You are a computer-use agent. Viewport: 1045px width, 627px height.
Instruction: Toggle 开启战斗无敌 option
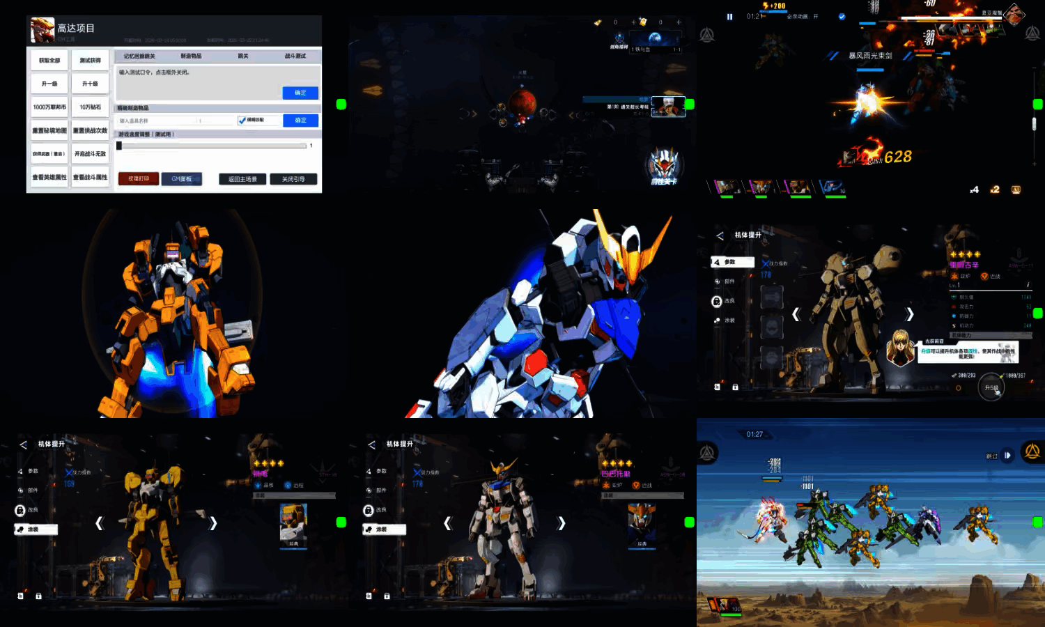(x=90, y=154)
